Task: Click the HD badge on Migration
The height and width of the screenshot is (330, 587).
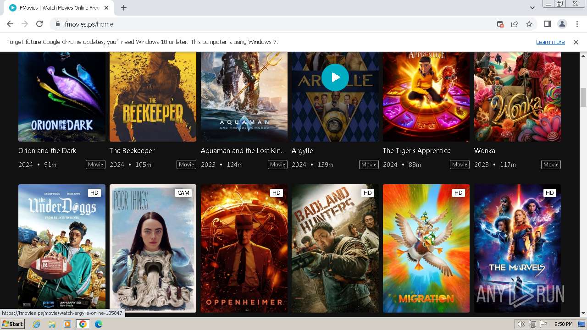Action: coord(458,193)
